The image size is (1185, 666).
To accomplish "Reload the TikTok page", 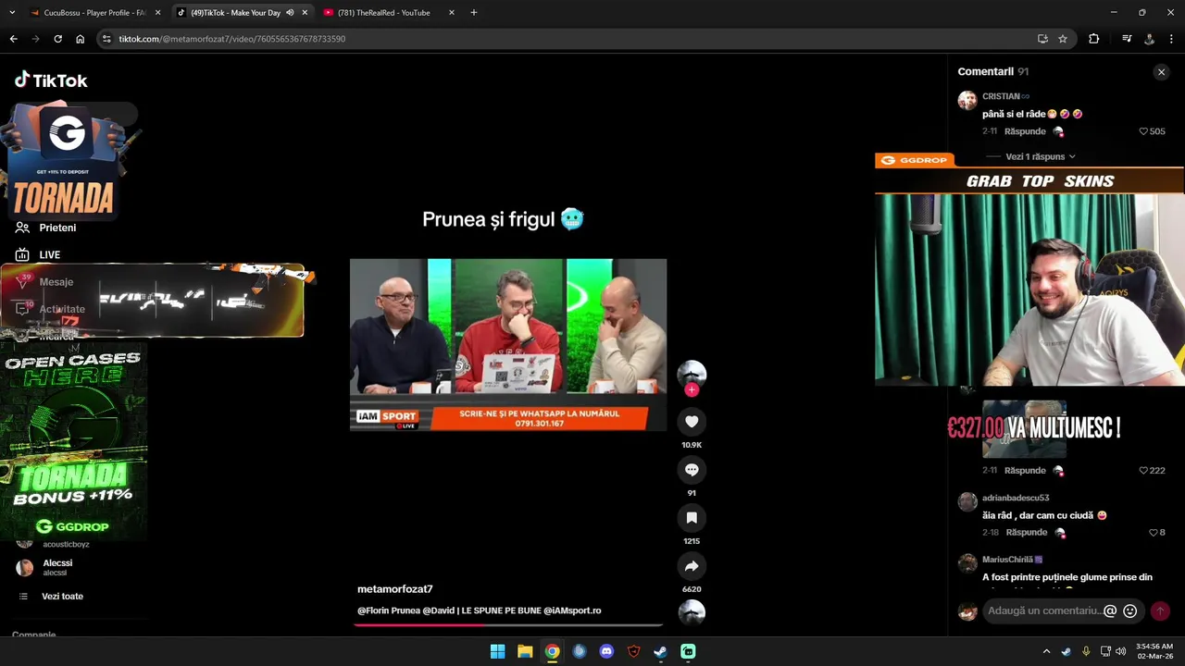I will pyautogui.click(x=57, y=39).
